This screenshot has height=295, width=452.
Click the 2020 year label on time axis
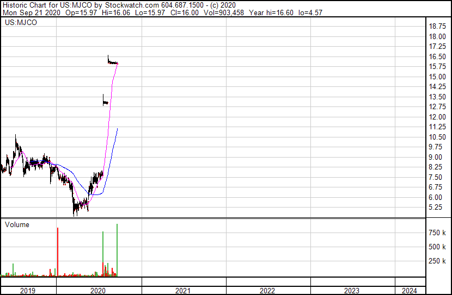pos(98,291)
